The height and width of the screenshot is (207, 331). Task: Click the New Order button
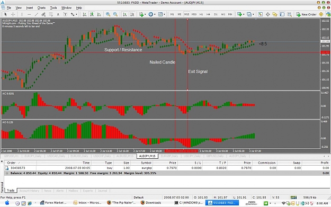[x=306, y=14]
